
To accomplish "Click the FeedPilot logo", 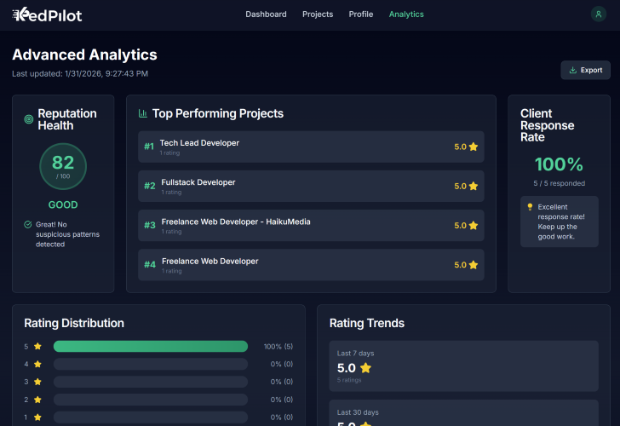I will [47, 14].
